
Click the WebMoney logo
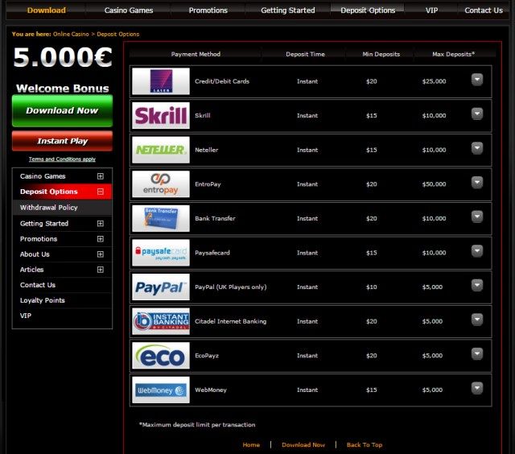(x=161, y=390)
